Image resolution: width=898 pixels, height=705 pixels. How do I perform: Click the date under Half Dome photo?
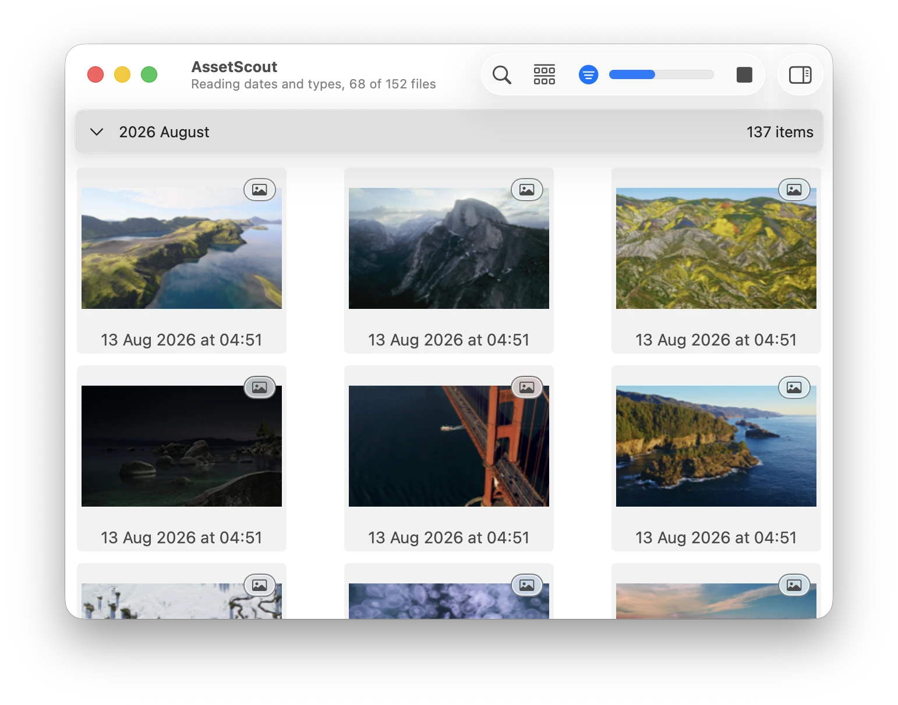[x=449, y=340]
